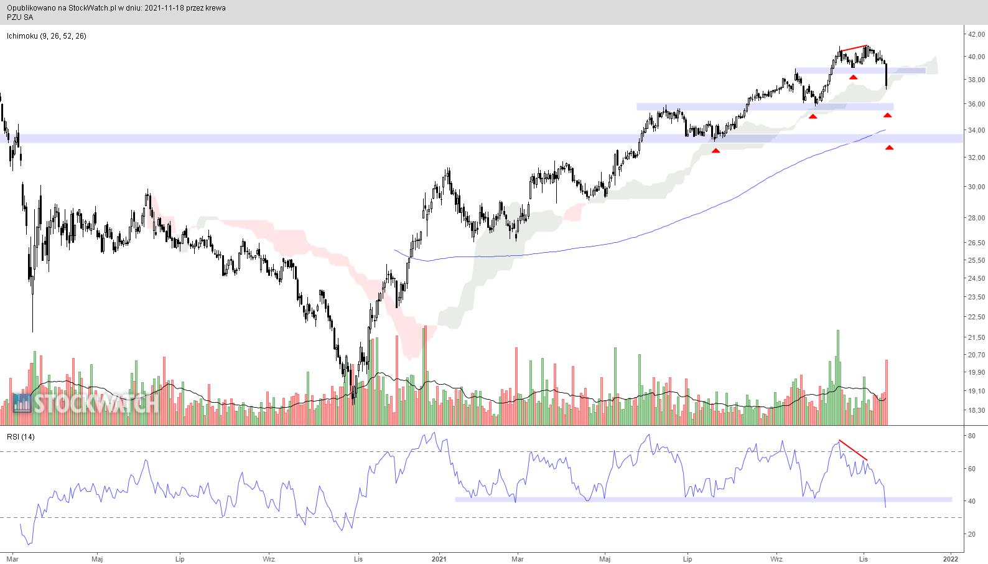
Task: Click the 34,00 price axis label
Action: (976, 130)
